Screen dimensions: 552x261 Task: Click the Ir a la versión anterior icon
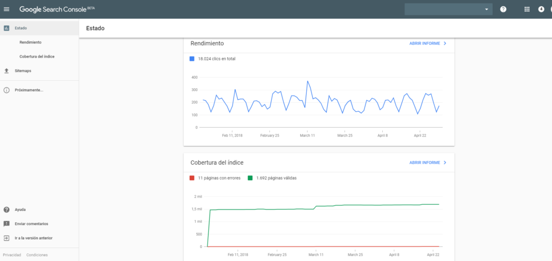coord(6,238)
